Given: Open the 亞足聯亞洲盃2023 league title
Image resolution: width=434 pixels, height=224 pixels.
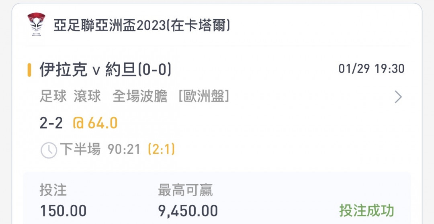Looking at the screenshot, I should click(141, 26).
